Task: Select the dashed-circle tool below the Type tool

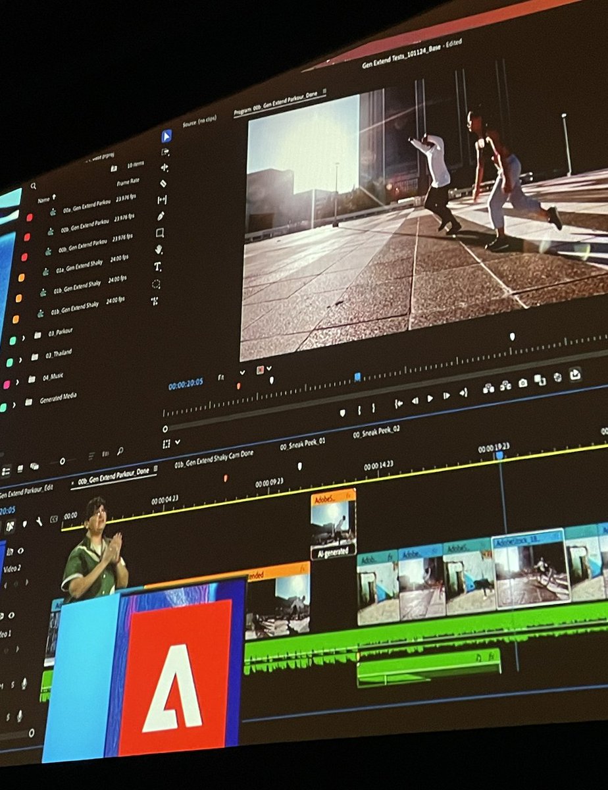Action: [156, 284]
